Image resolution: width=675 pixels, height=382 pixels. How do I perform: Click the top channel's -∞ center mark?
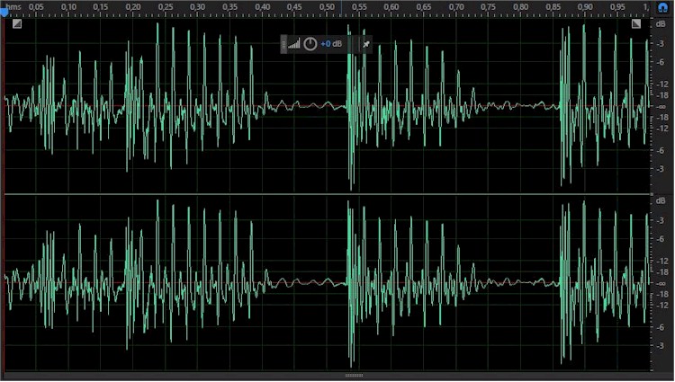tap(661, 107)
